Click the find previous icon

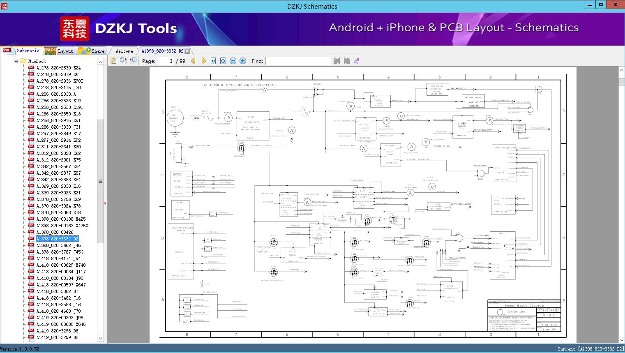[x=337, y=61]
